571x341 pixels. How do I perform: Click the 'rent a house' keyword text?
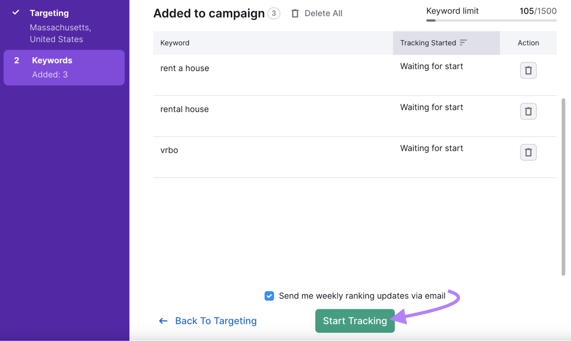tap(185, 68)
